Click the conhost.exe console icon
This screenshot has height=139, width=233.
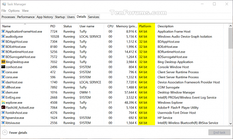click(x=3, y=67)
